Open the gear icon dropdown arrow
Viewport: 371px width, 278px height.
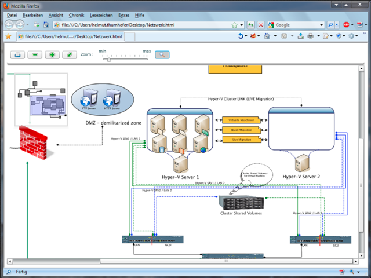357,36
